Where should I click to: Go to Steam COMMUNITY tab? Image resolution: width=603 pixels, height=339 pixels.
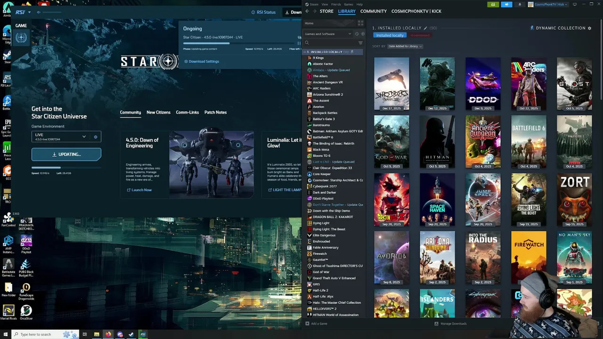click(374, 11)
